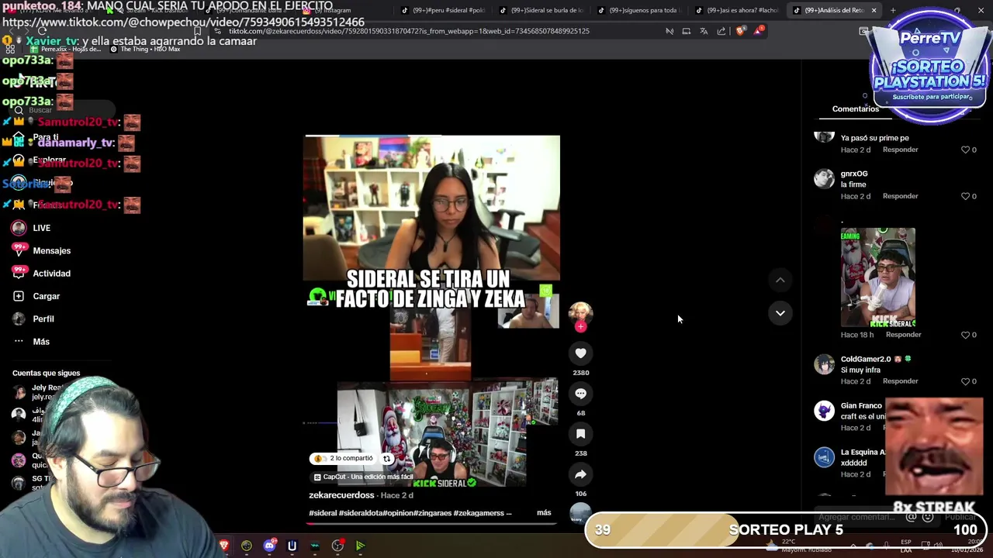This screenshot has height=558, width=993.
Task: Open the Discord taskbar icon
Action: tap(269, 546)
